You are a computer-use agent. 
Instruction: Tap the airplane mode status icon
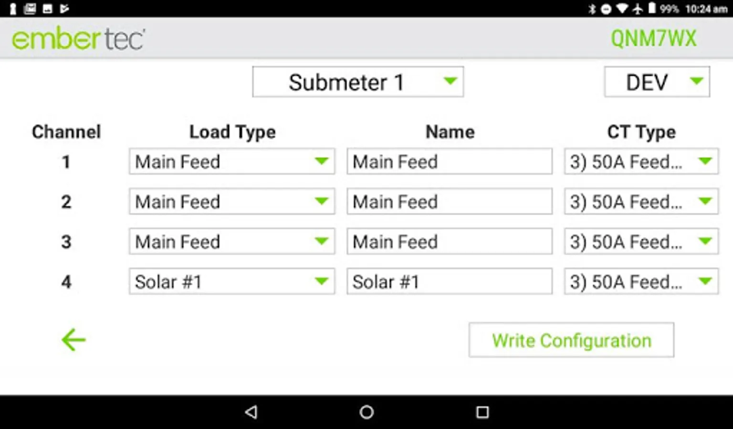[x=638, y=9]
